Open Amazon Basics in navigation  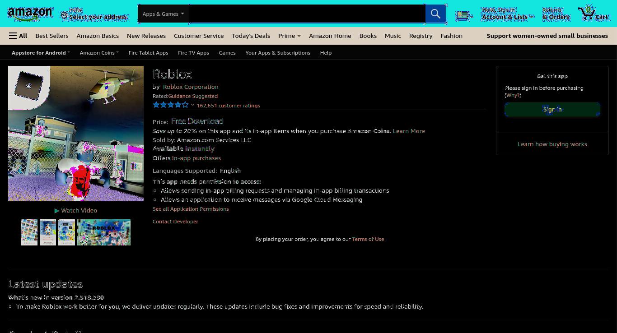click(98, 36)
